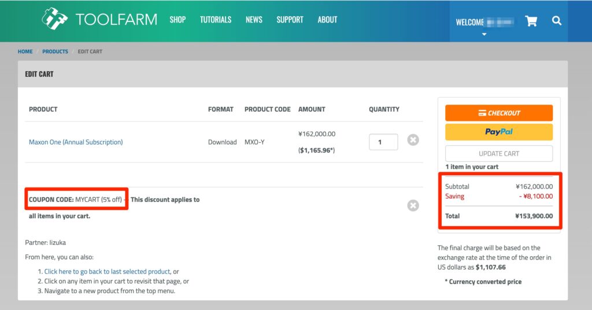Click the 1 item in your cart text
The width and height of the screenshot is (592, 310).
pyautogui.click(x=472, y=167)
